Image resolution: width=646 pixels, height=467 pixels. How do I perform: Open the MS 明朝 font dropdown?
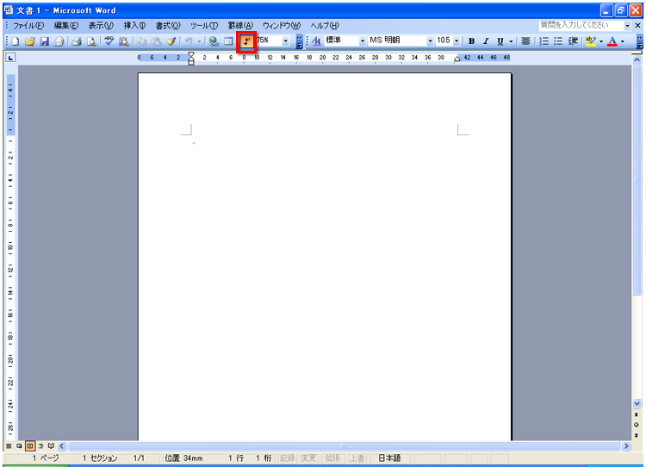(430, 40)
